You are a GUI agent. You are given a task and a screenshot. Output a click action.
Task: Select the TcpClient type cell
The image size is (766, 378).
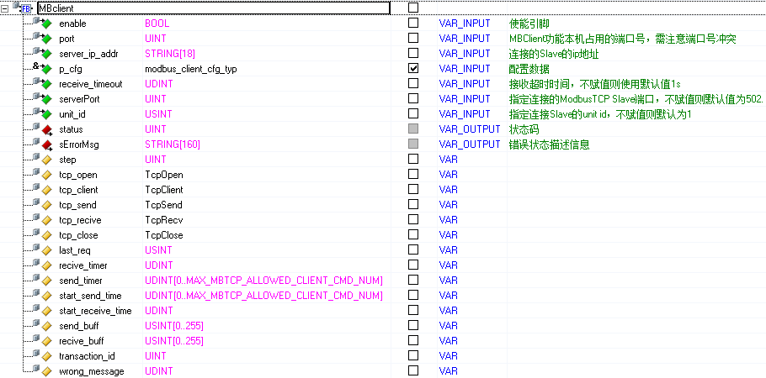[x=164, y=190]
